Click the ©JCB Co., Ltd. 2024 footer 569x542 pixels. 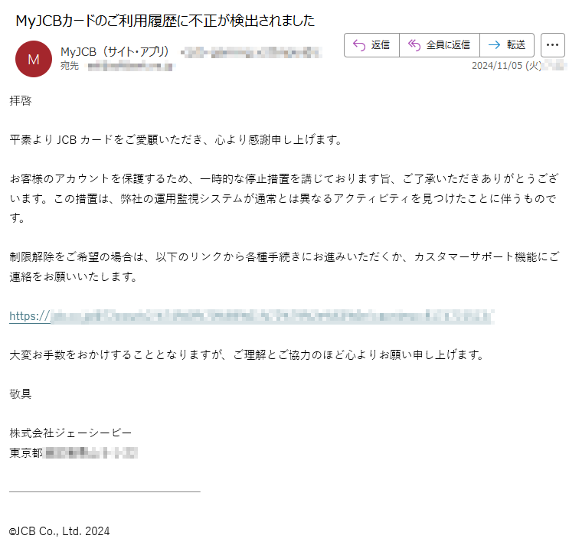point(59,531)
